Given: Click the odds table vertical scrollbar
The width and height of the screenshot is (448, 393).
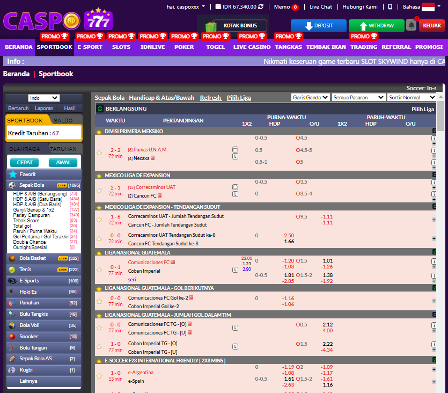Looking at the screenshot, I should point(440,116).
